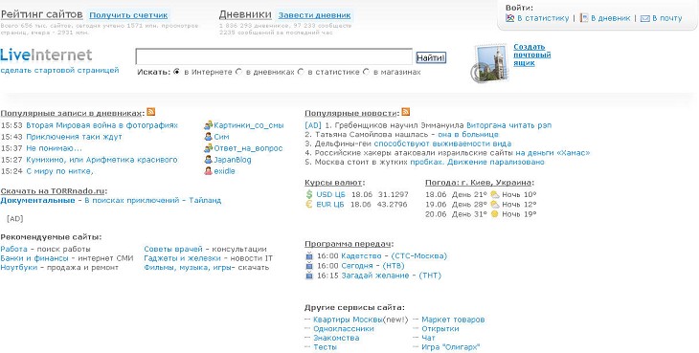Click пробках. Движение парализовано news link
This screenshot has width=699, height=353.
(477, 162)
